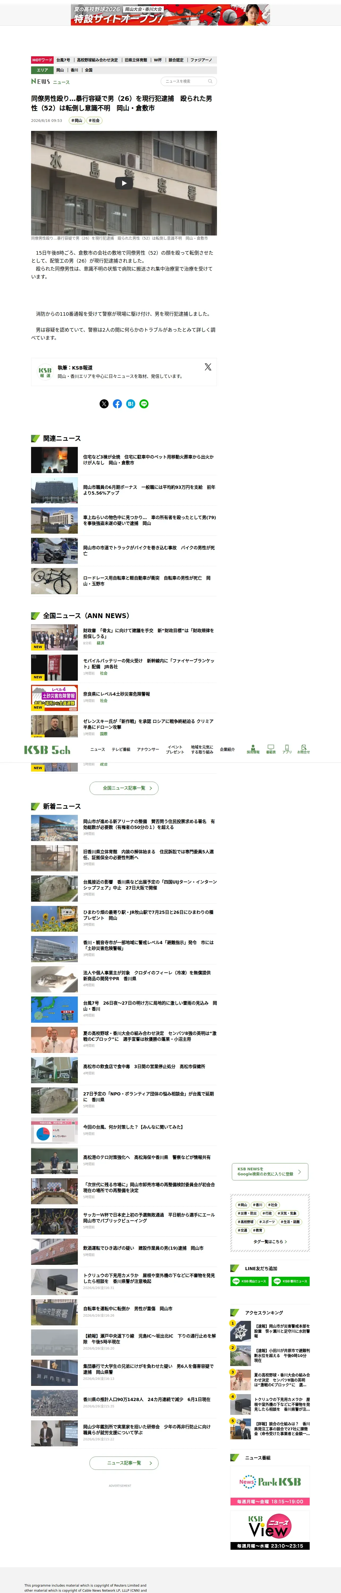Select the #交通 tag in sidebar

[242, 1230]
